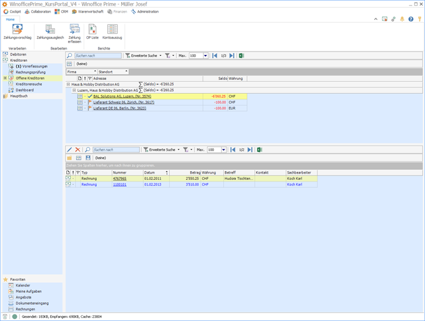Click the green status circle in the status bar
This screenshot has height=321, width=425.
(14, 317)
